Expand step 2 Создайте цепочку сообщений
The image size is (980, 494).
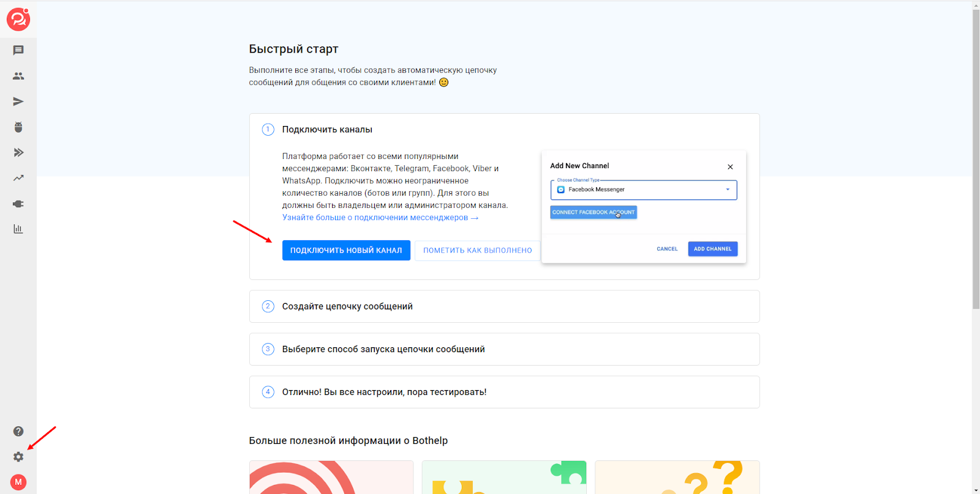pyautogui.click(x=347, y=306)
